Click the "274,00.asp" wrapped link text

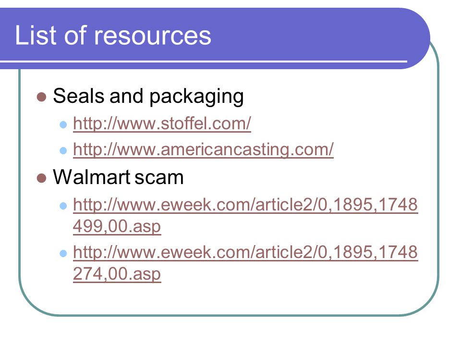coord(117,274)
